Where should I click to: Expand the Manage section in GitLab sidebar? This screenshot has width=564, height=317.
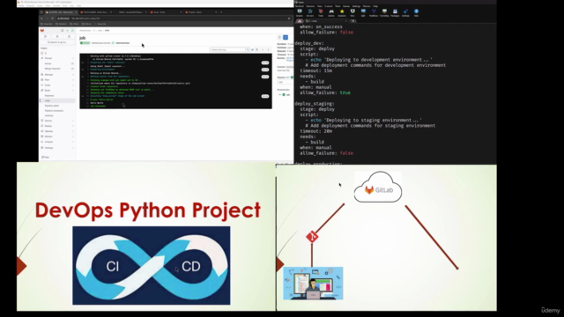click(57, 74)
